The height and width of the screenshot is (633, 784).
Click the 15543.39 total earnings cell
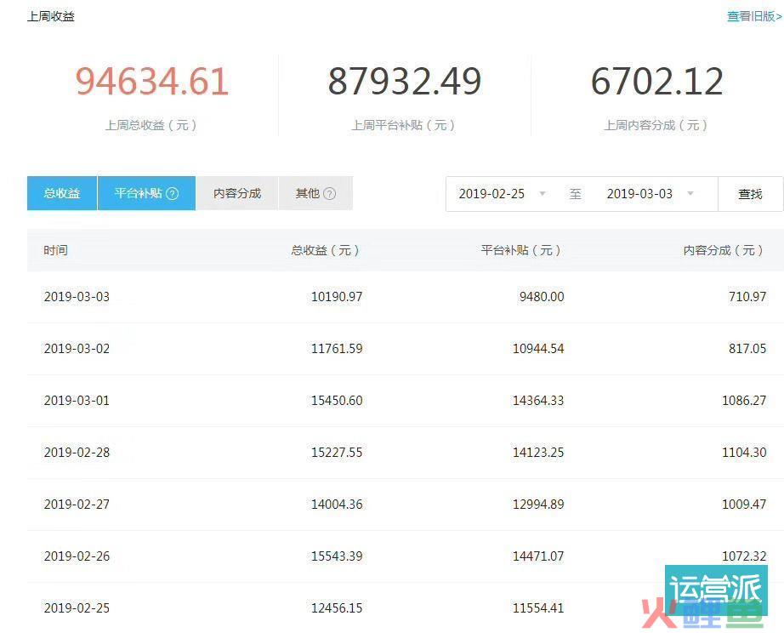[x=337, y=556]
